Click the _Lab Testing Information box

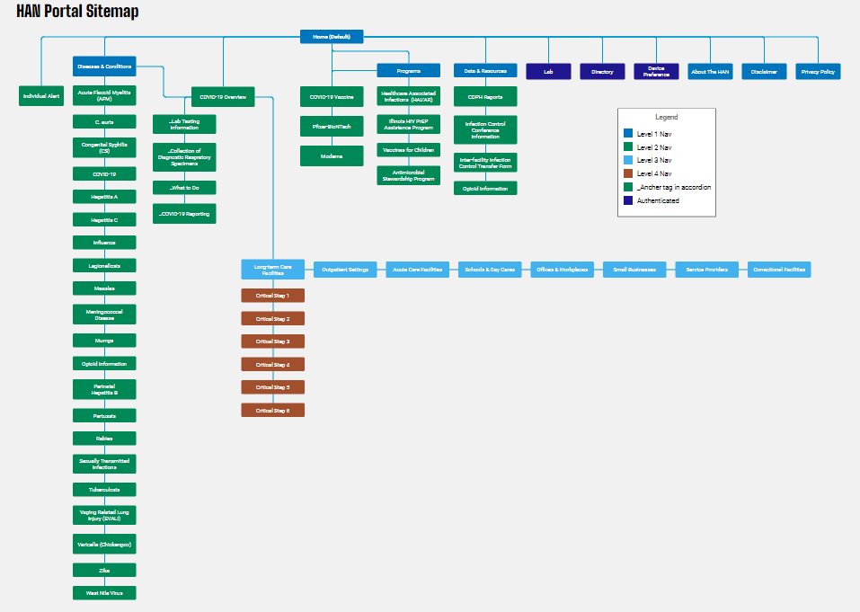(x=184, y=125)
